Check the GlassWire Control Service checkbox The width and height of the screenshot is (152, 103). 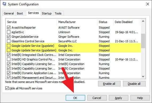(9, 41)
